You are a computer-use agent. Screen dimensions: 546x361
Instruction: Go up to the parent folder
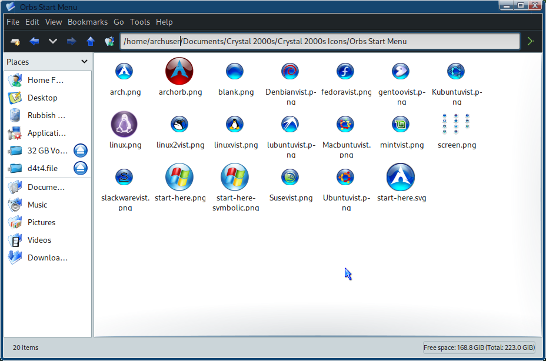(x=90, y=41)
